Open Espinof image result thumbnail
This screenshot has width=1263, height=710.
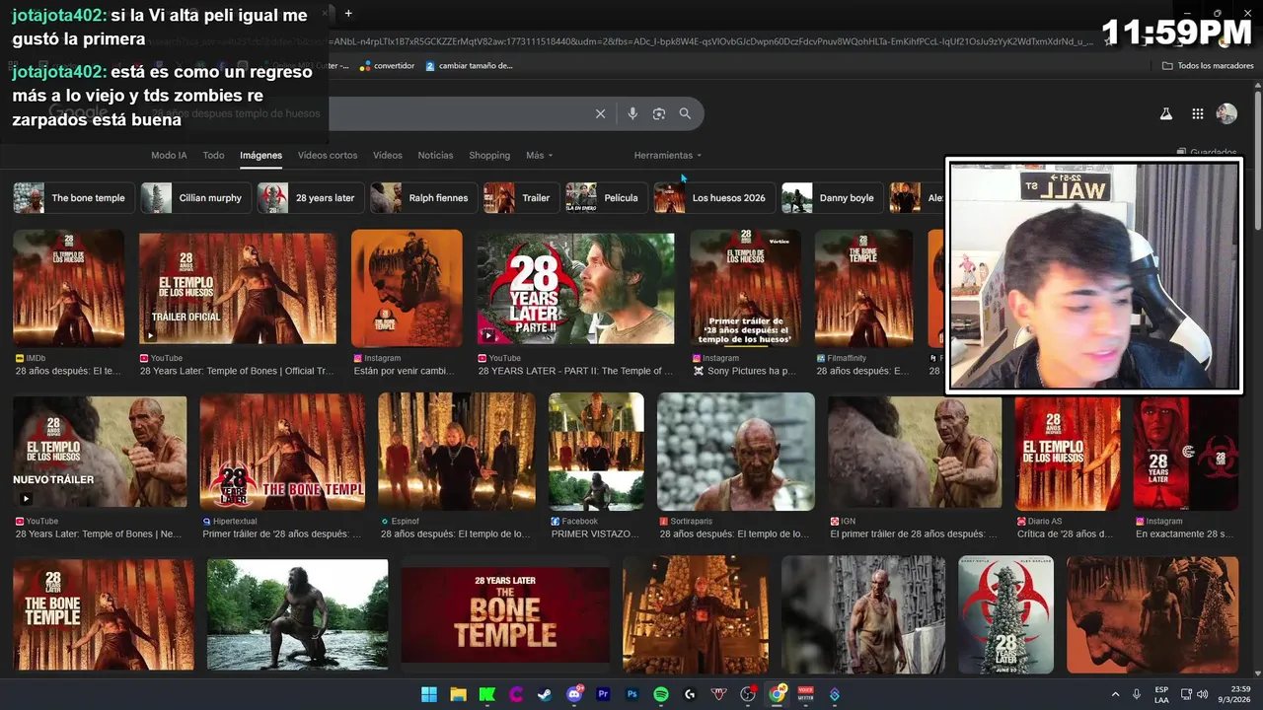pyautogui.click(x=457, y=452)
